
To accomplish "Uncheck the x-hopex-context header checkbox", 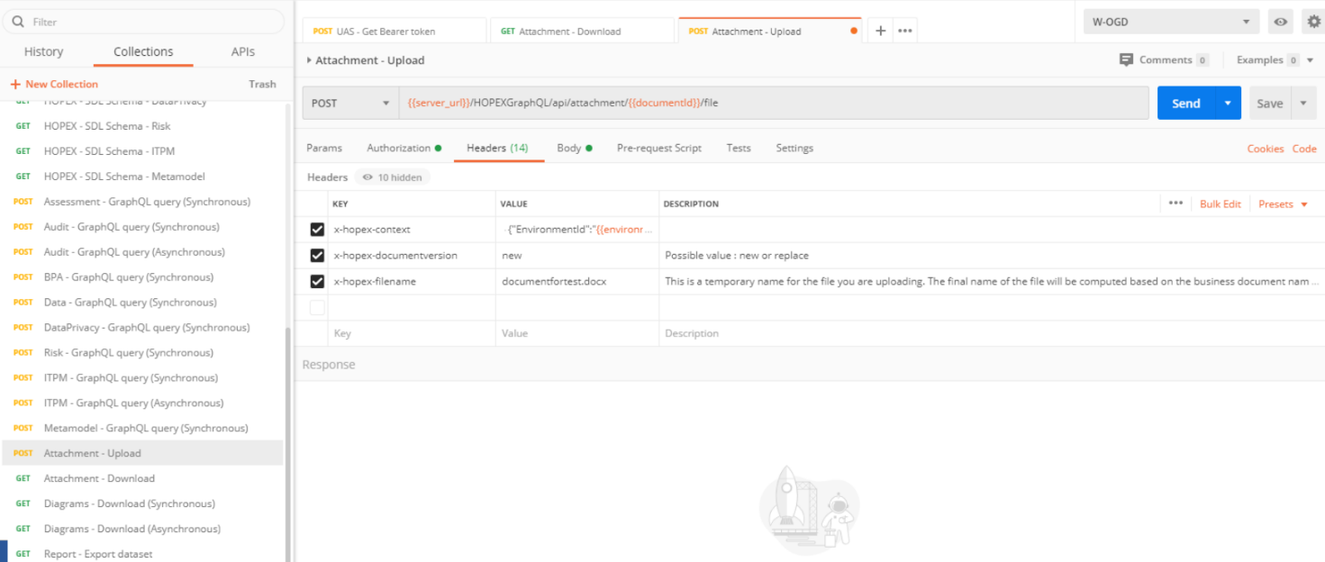I will click(x=317, y=230).
